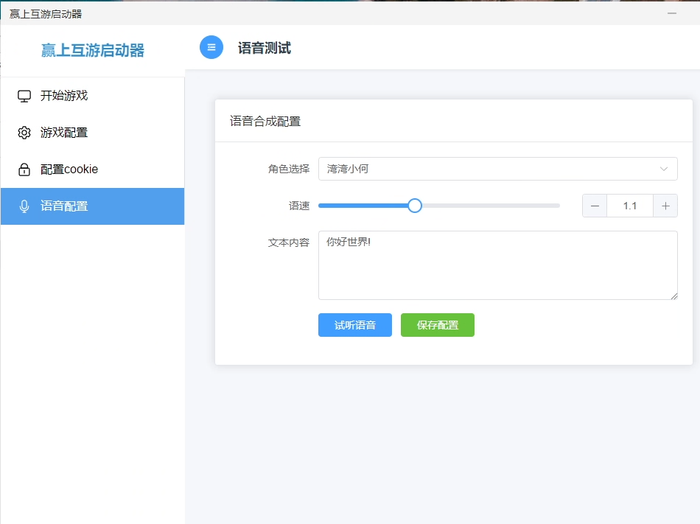This screenshot has width=700, height=524.
Task: Click the monitor icon beside 开始游戏
Action: tap(24, 96)
